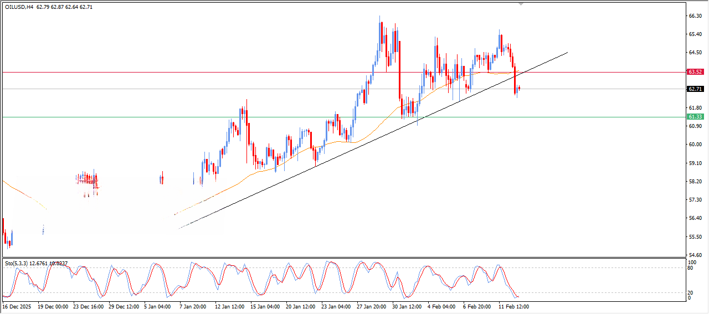Viewport: 709px width, 314px height.
Task: Click the 66.30 price scale value
Action: 695,16
